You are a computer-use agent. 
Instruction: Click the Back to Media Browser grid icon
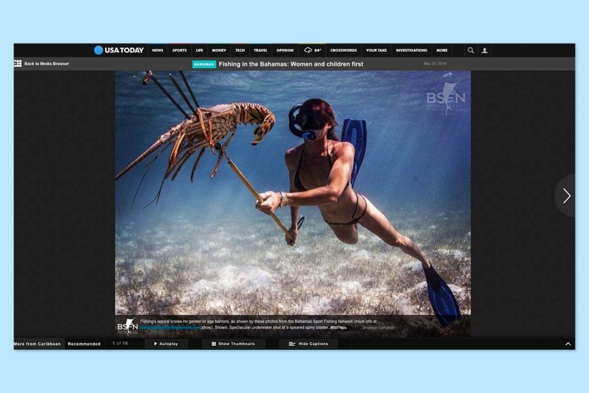point(18,63)
